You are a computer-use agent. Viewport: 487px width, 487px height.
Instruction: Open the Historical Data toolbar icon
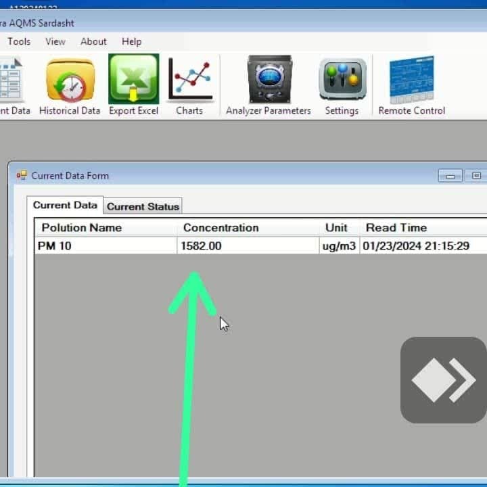(70, 81)
